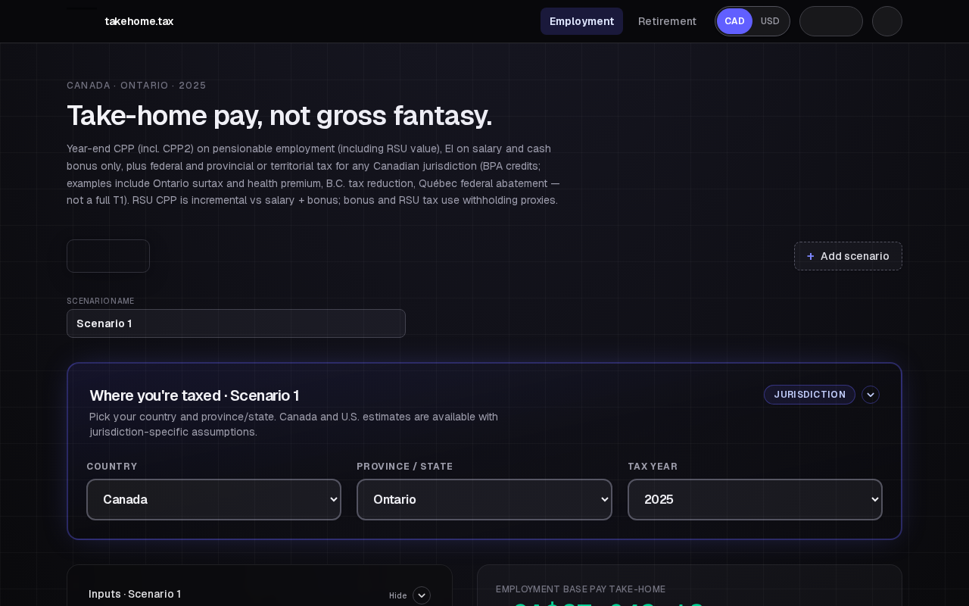Click the Jurisdiction badge
The width and height of the screenshot is (969, 606).
[809, 395]
